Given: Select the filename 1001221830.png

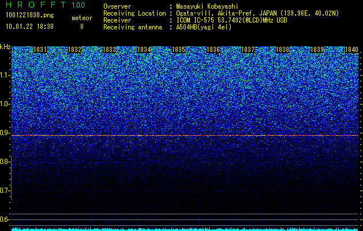Looking at the screenshot, I should pos(30,15).
